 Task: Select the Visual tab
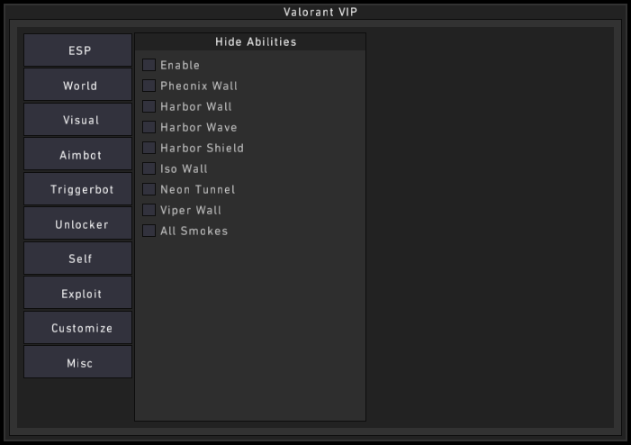[78, 120]
